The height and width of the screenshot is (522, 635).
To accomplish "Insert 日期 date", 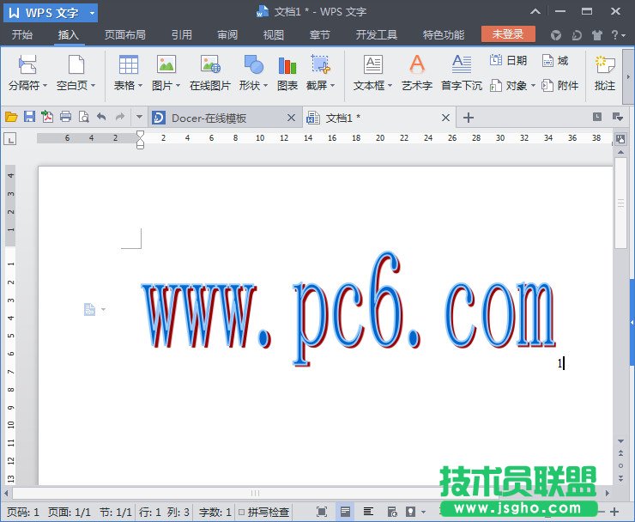I will (509, 61).
